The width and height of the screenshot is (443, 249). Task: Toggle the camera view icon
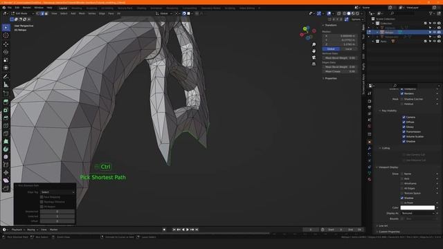click(x=314, y=57)
